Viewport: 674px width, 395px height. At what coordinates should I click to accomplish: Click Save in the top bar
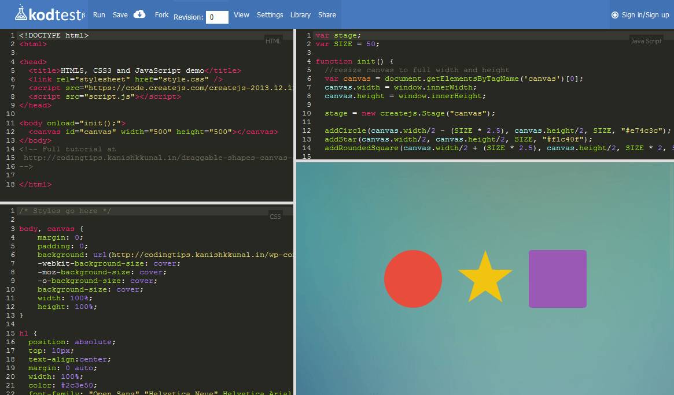pyautogui.click(x=120, y=14)
